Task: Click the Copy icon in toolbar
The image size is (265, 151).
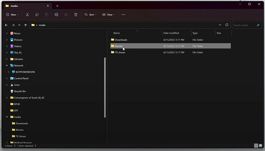Action: [x=37, y=15]
